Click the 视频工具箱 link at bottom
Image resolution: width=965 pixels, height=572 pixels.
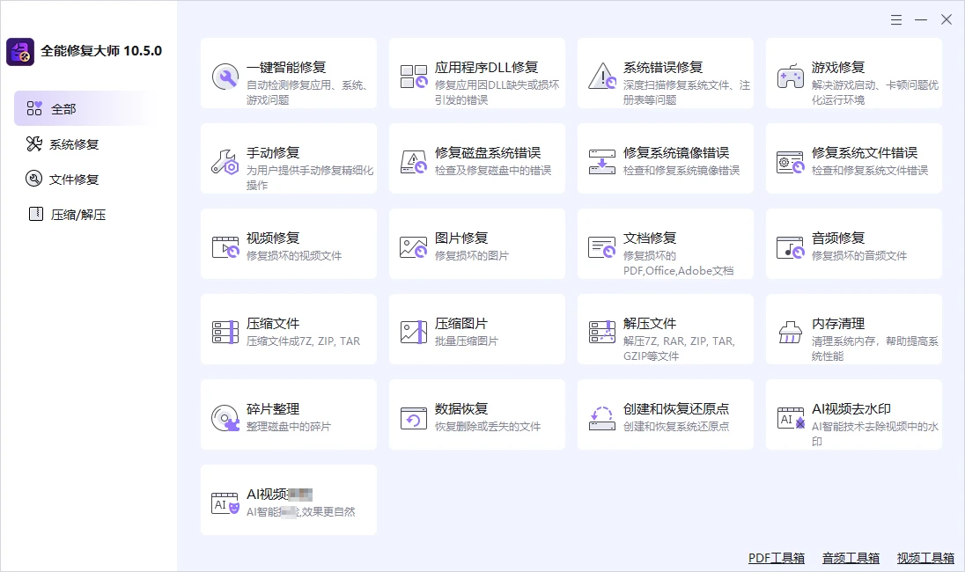tap(924, 557)
